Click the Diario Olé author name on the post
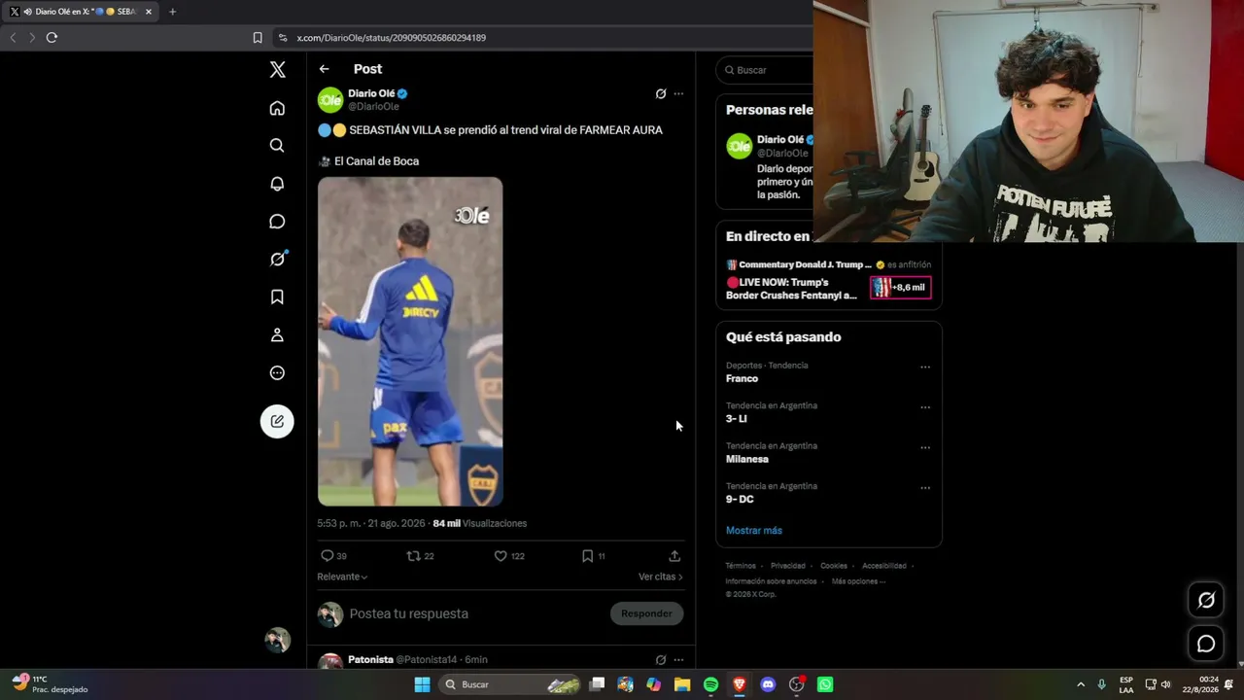This screenshot has width=1244, height=700. tap(371, 93)
